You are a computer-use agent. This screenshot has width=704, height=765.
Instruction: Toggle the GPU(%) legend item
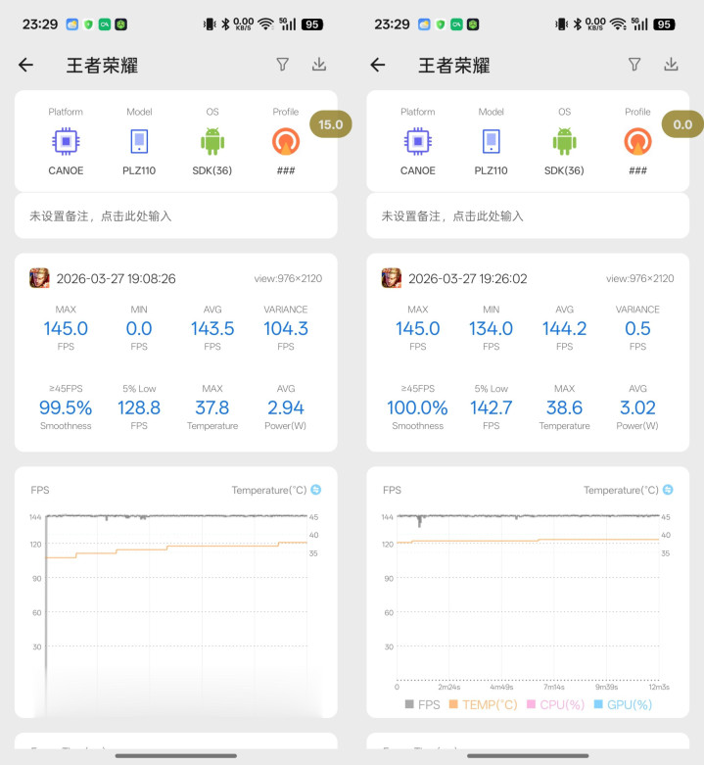[x=623, y=704]
